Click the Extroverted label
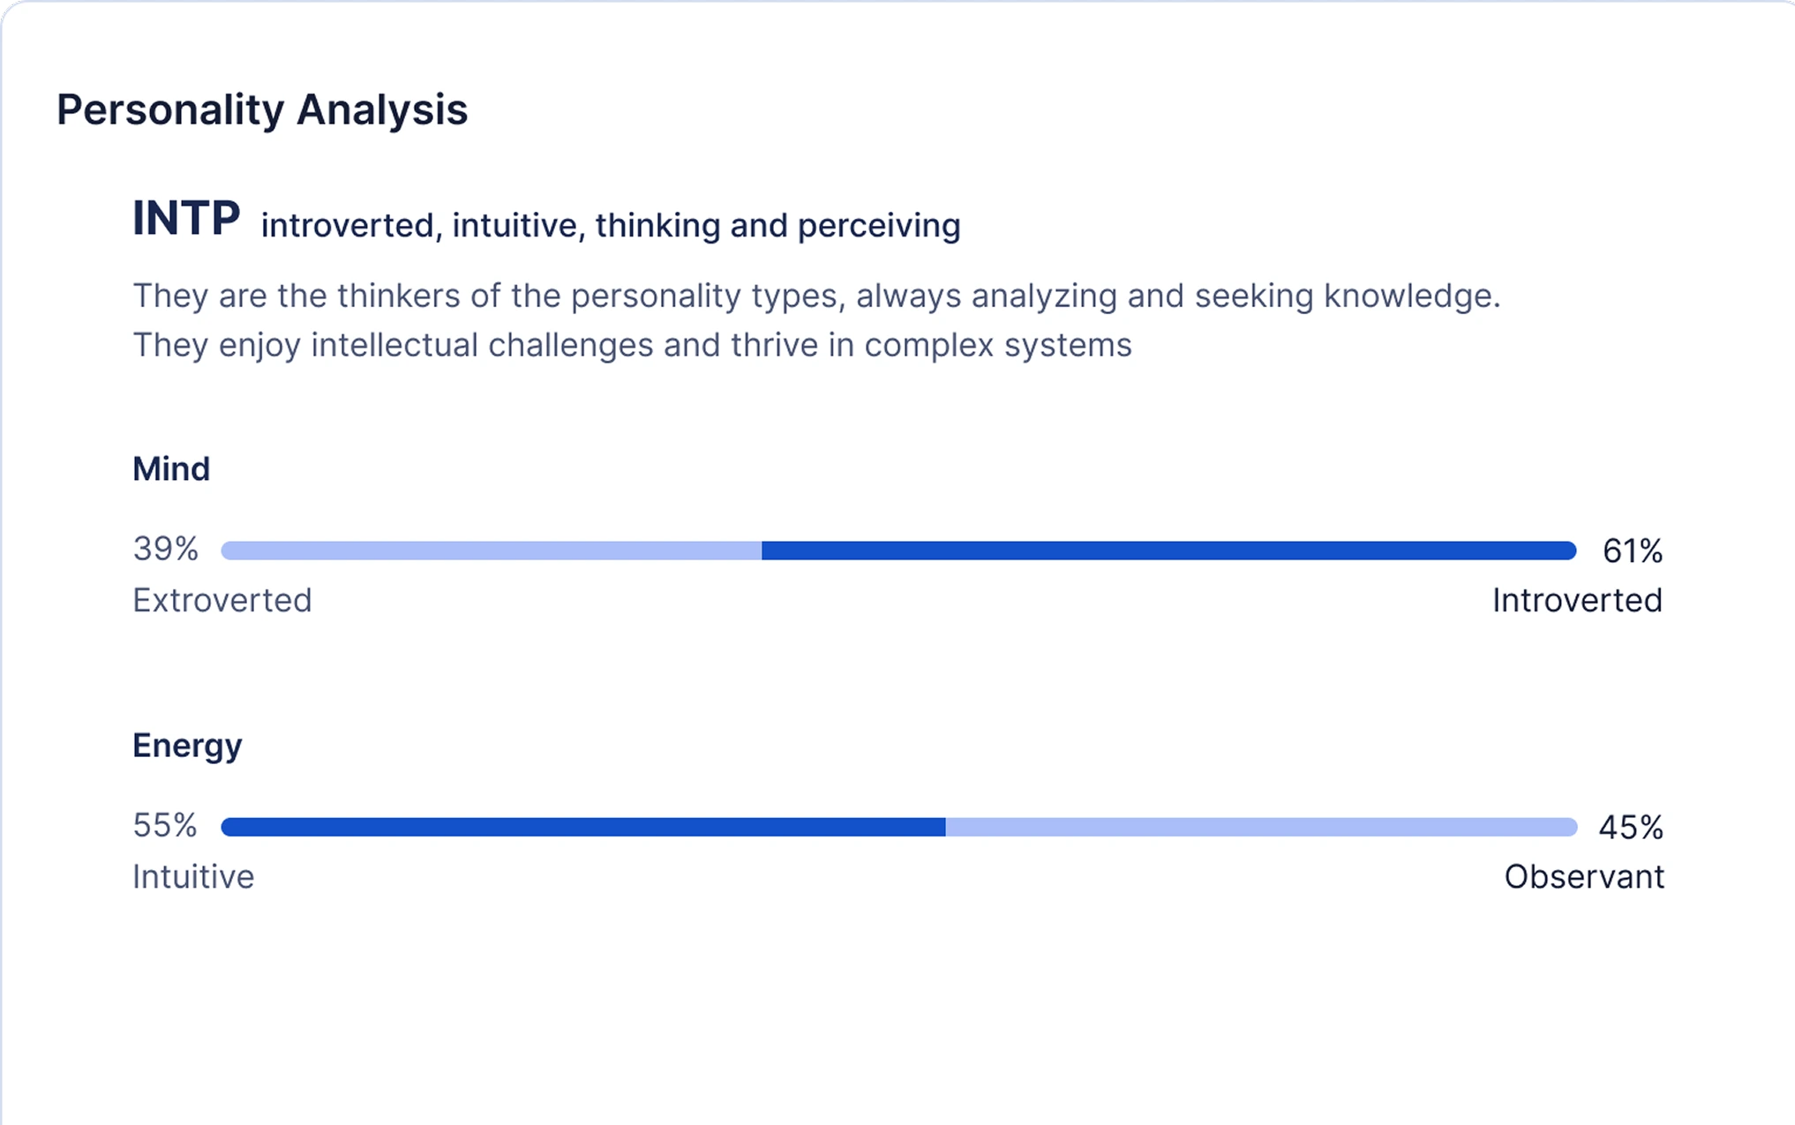This screenshot has height=1125, width=1795. tap(222, 601)
